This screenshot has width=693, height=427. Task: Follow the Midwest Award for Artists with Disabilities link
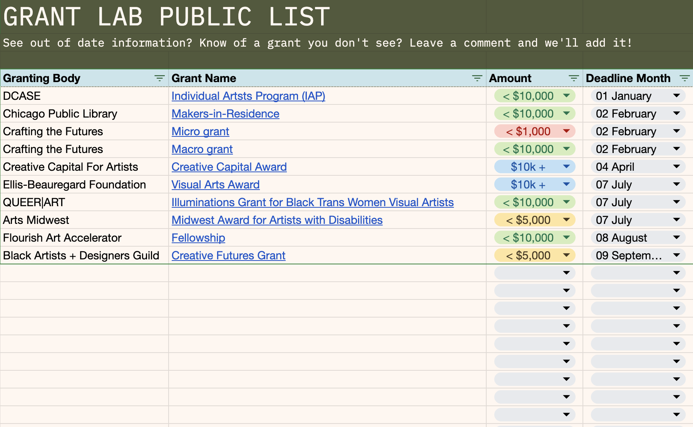[277, 220]
